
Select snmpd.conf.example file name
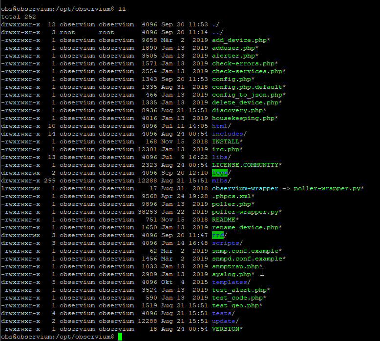click(x=247, y=259)
